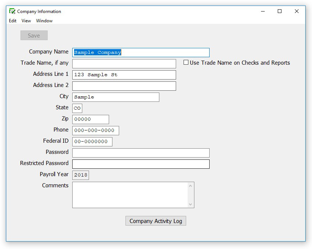Image resolution: width=312 pixels, height=249 pixels.
Task: Select the Company Name field
Action: [141, 52]
